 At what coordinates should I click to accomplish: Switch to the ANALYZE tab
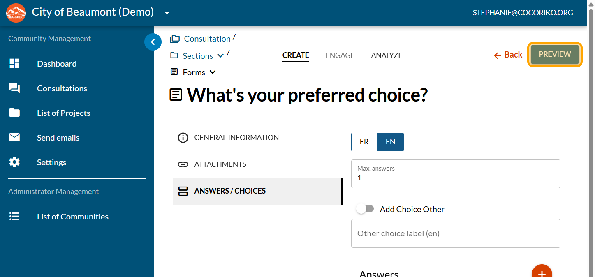click(387, 55)
